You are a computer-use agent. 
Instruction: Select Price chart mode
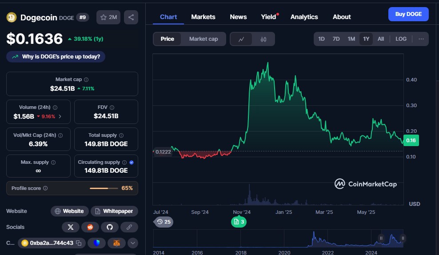coord(167,39)
